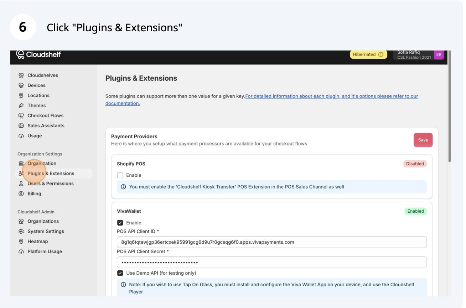Enable the Shopify POS checkbox
The image size is (466, 308).
click(x=120, y=175)
